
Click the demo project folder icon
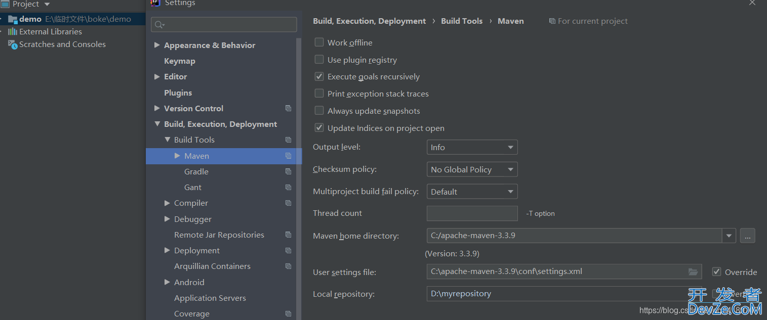[13, 19]
